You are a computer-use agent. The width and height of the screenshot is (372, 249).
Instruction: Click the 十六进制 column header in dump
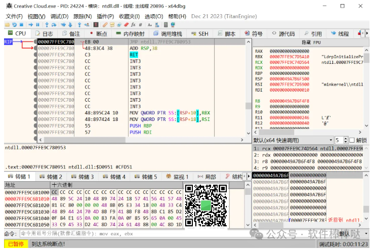click(x=116, y=185)
